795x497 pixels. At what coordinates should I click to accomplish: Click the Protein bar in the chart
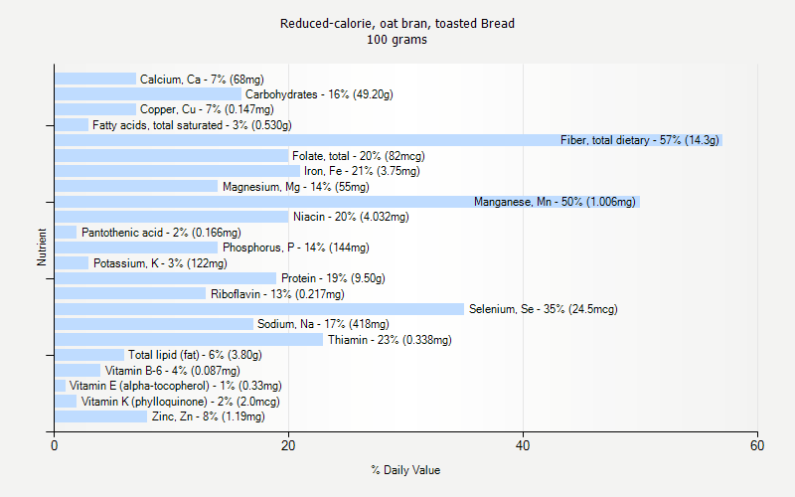coord(165,278)
